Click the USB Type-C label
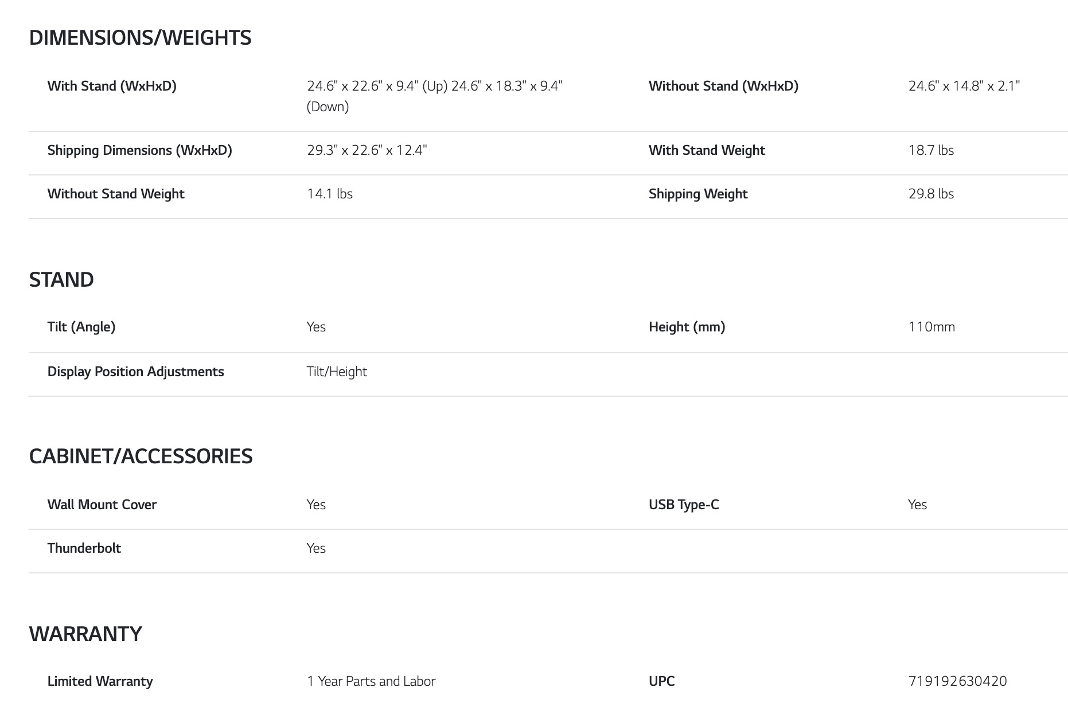The image size is (1068, 703). (684, 505)
